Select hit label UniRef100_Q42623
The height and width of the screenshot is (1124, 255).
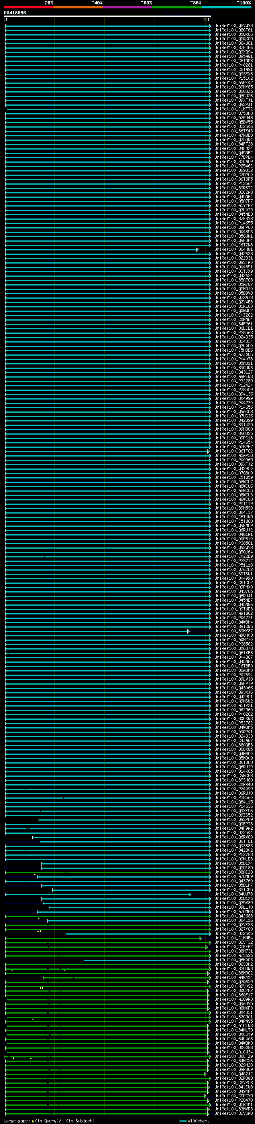click(233, 254)
